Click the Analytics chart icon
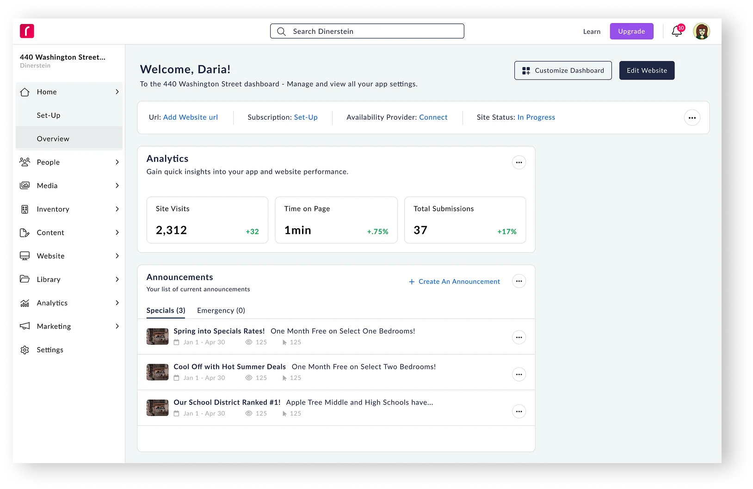The image size is (753, 489). pyautogui.click(x=25, y=303)
